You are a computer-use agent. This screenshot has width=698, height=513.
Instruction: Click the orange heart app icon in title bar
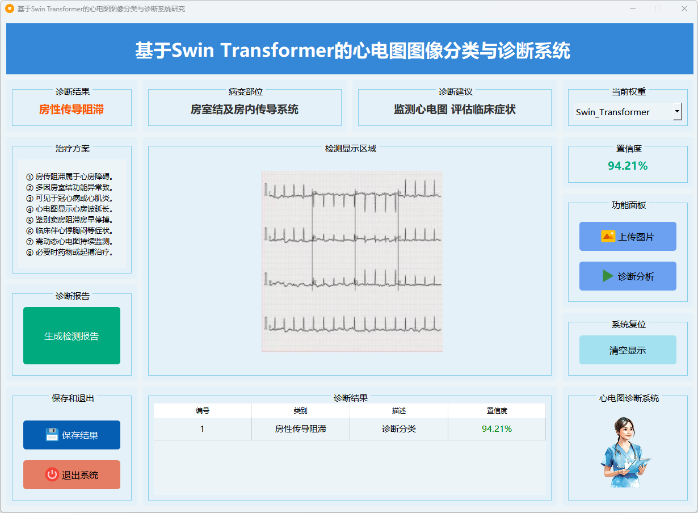[9, 9]
